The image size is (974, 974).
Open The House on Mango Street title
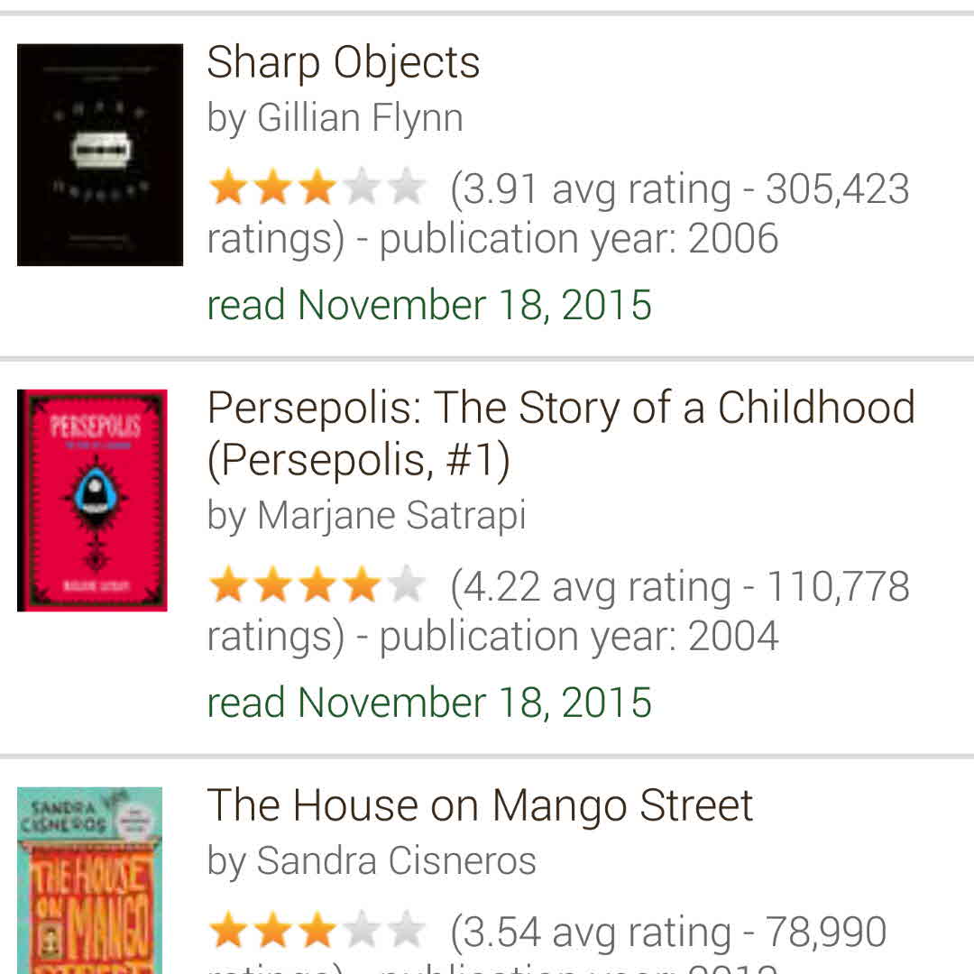pos(480,805)
